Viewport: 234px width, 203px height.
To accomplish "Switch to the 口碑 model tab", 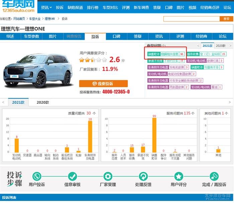I will (116, 36).
